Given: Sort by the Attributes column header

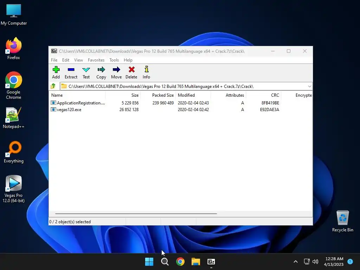Looking at the screenshot, I should 229,95.
